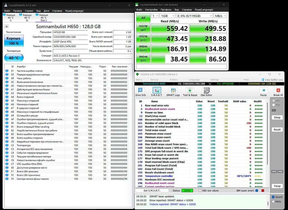Open Language menu in Victoria
The image size is (288, 210).
[x=194, y=80]
